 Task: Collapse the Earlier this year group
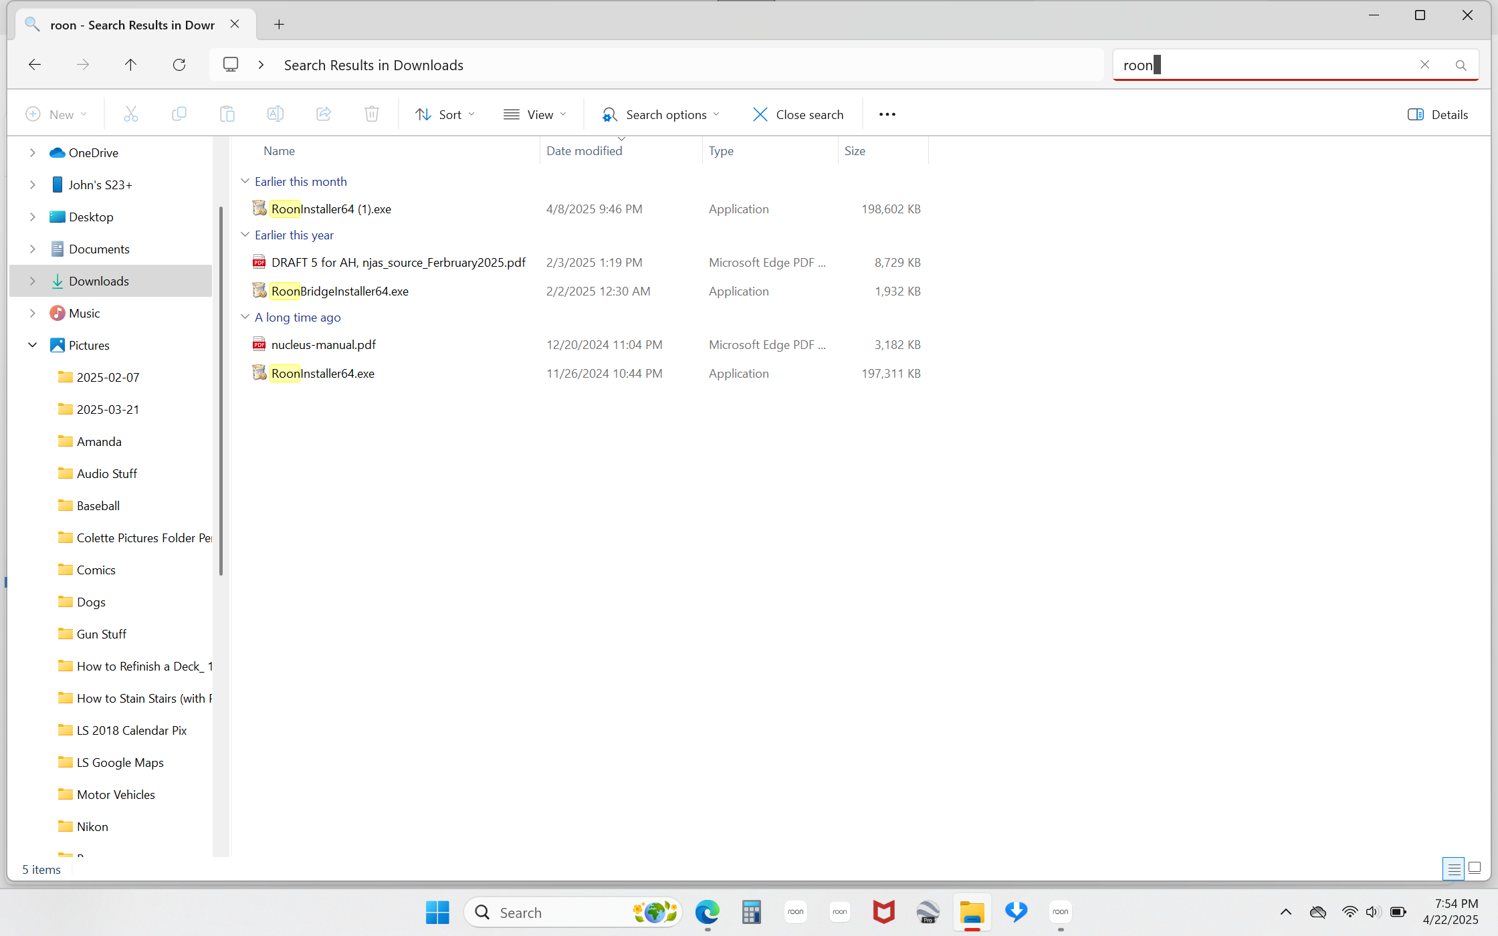point(245,235)
